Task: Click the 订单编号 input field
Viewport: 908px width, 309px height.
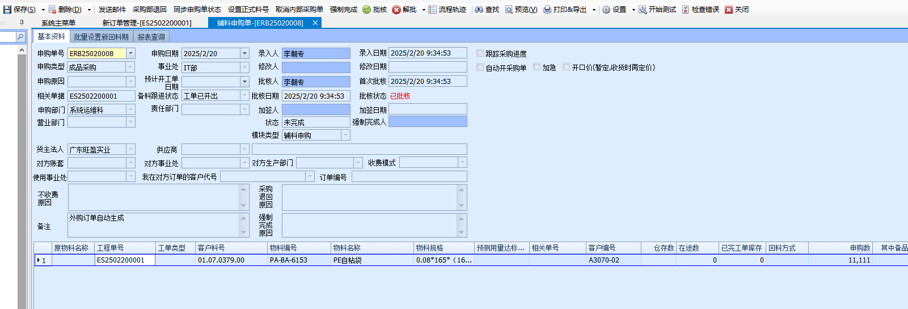Action: [409, 177]
